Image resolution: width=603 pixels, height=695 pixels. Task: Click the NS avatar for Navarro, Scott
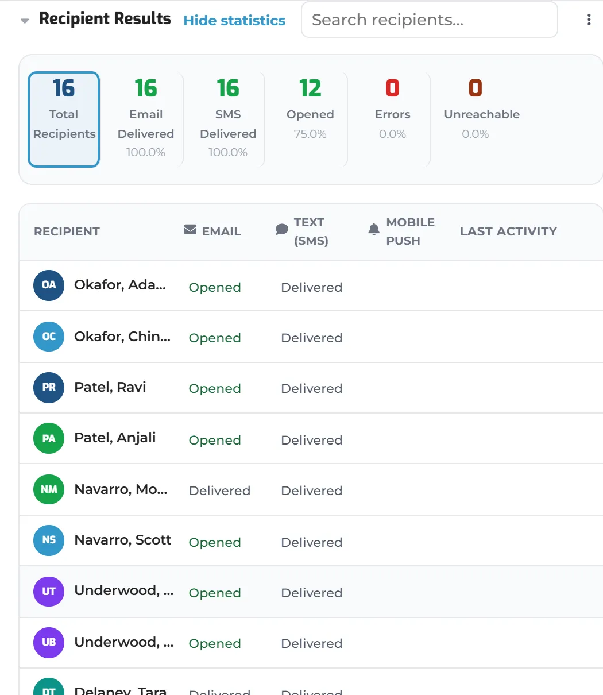[49, 540]
